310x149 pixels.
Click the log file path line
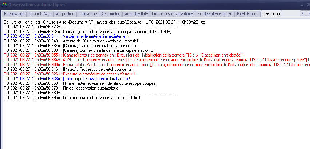point(104,22)
